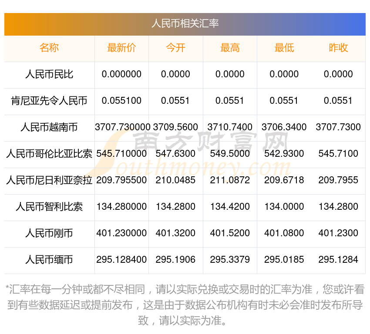Click lowest price 209.6718 value
Image resolution: width=370 pixels, height=334 pixels.
coord(284,180)
